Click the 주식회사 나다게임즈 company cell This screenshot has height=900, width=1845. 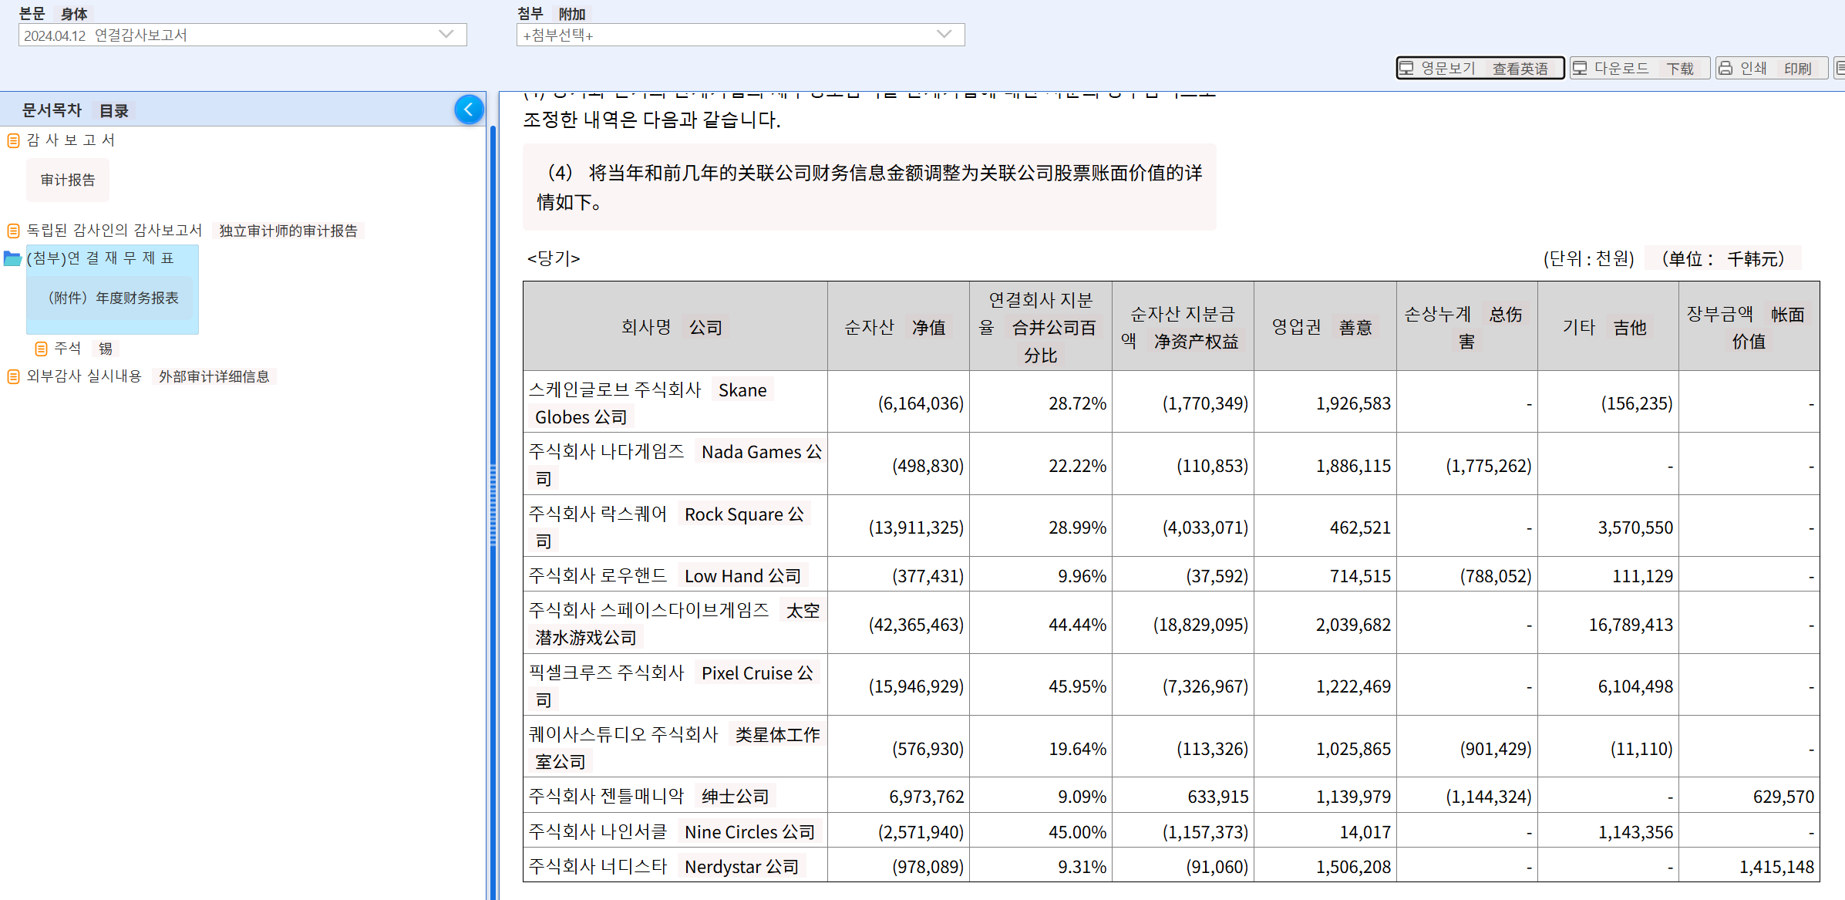coord(675,465)
